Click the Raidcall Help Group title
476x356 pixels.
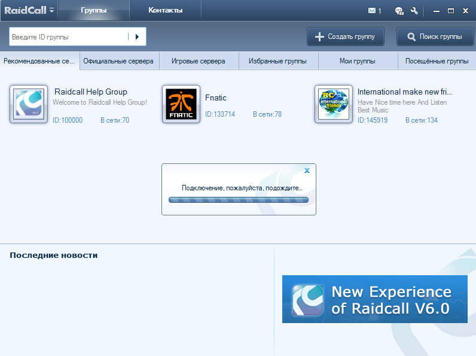(91, 92)
